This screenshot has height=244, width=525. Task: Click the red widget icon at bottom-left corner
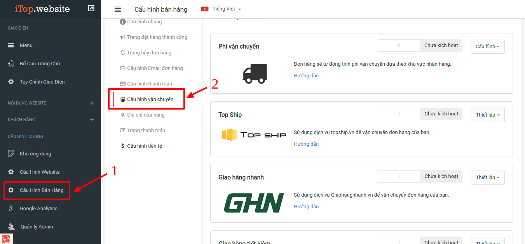[x=7, y=239]
